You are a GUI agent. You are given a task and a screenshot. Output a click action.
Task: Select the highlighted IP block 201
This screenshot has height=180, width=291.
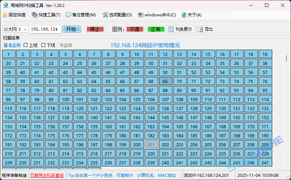(151, 145)
